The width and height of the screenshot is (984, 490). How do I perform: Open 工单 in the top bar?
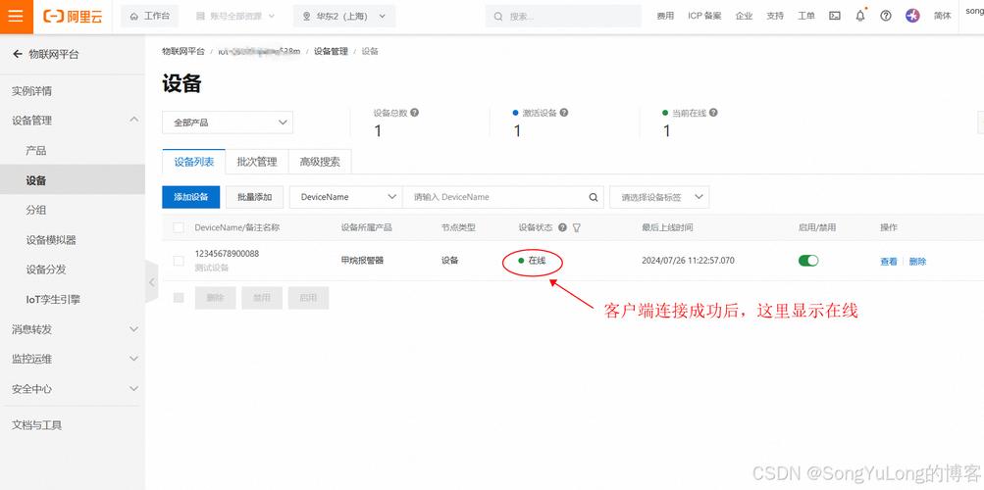806,17
